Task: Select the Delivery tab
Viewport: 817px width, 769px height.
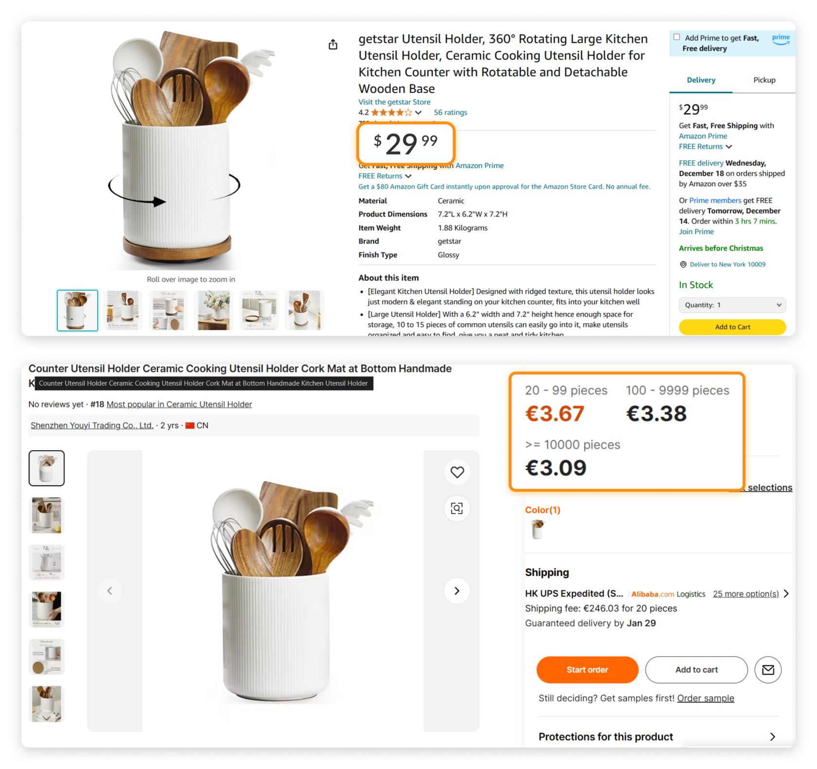Action: pyautogui.click(x=701, y=80)
